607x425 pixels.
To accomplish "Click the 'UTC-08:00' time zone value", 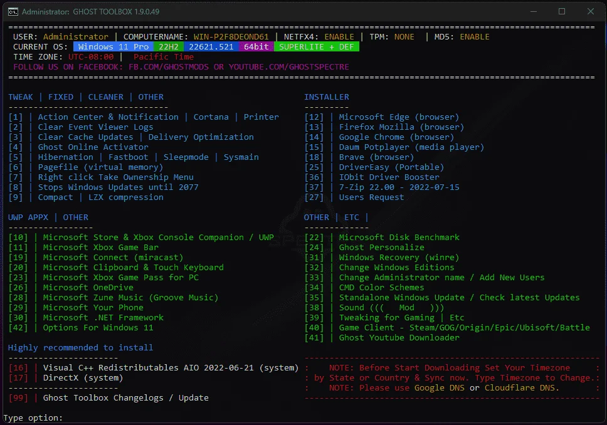I will coord(91,57).
